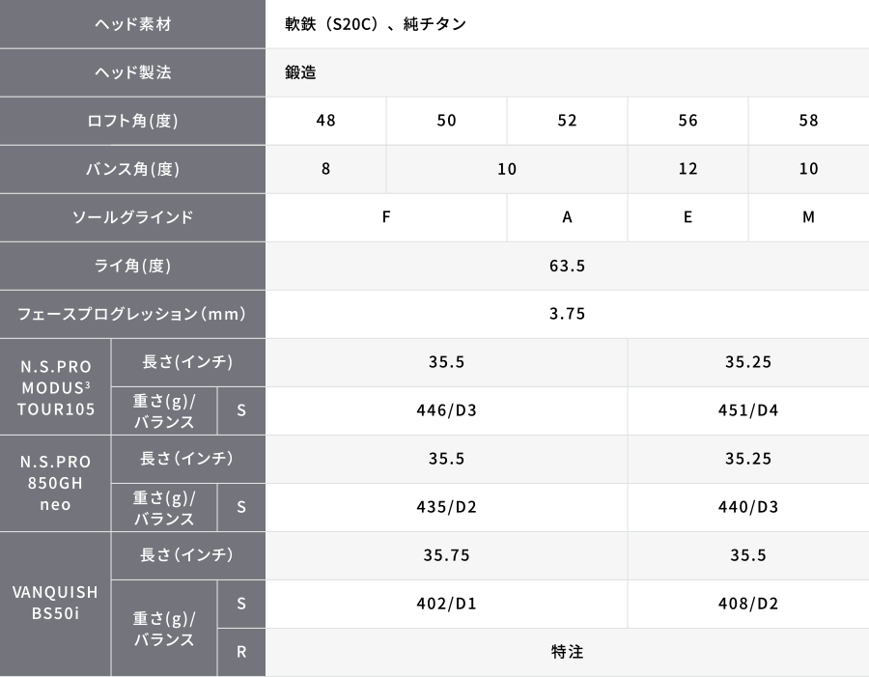Click sole grind cell labeled M

tap(808, 216)
